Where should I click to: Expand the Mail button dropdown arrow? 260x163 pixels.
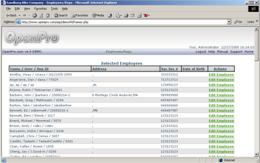[121, 15]
